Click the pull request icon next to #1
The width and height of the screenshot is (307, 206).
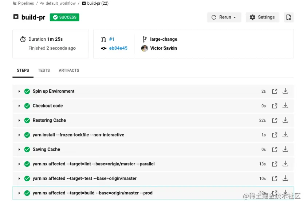pyautogui.click(x=103, y=39)
